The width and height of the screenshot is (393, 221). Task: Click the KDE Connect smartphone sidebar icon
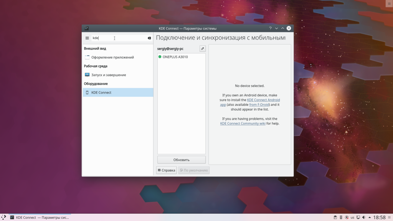(87, 92)
